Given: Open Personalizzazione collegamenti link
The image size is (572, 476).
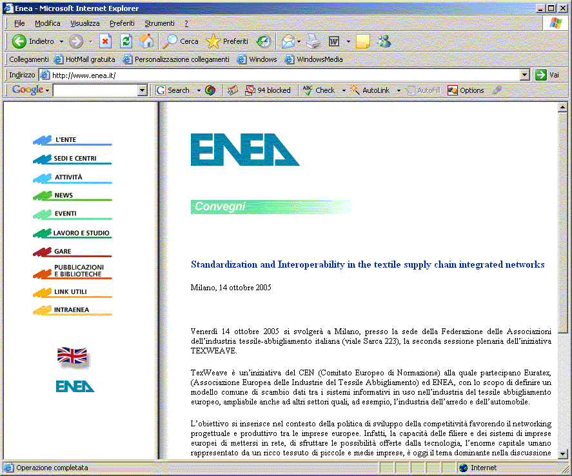Looking at the screenshot, I should click(177, 59).
